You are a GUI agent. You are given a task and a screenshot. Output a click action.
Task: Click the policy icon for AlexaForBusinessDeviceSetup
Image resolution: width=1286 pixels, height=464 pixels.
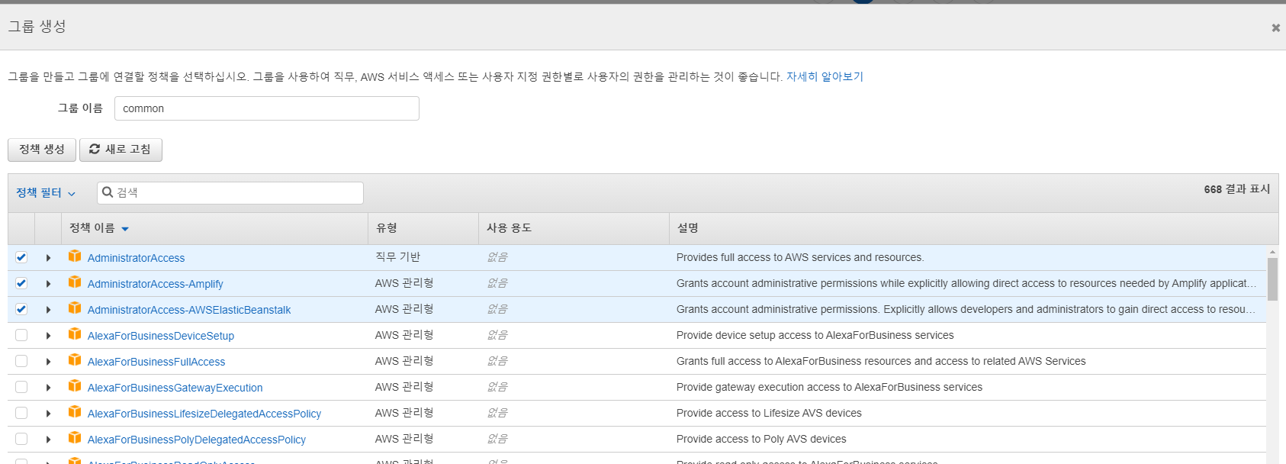click(75, 334)
